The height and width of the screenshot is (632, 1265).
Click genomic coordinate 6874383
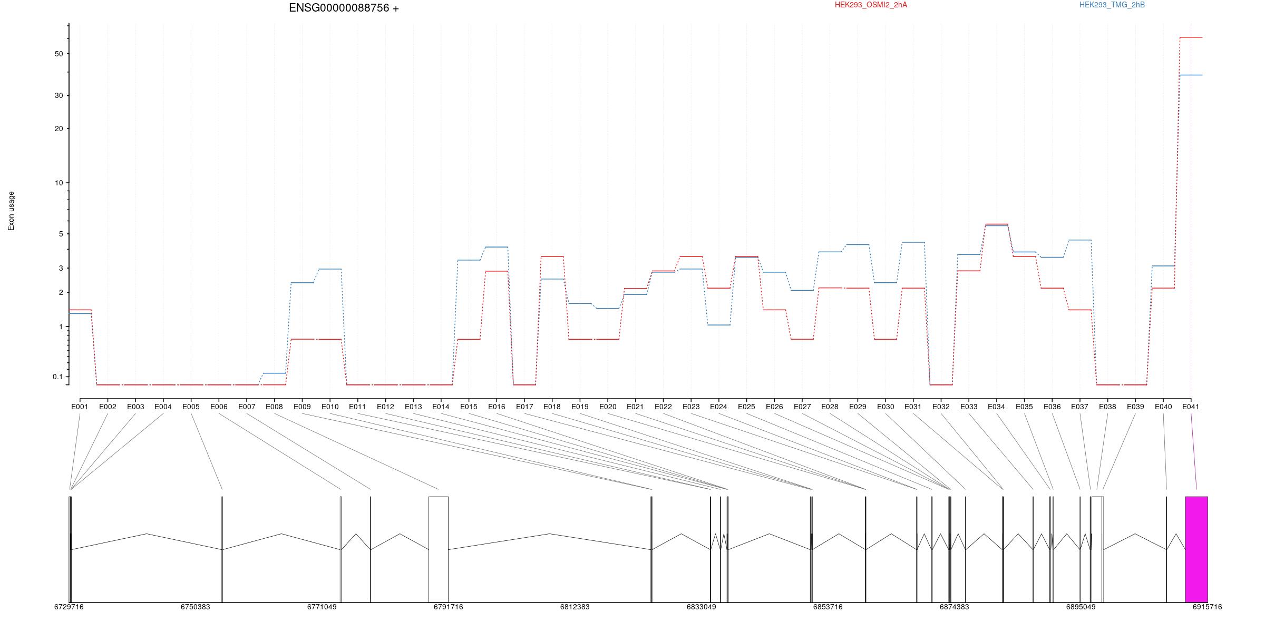pyautogui.click(x=955, y=607)
